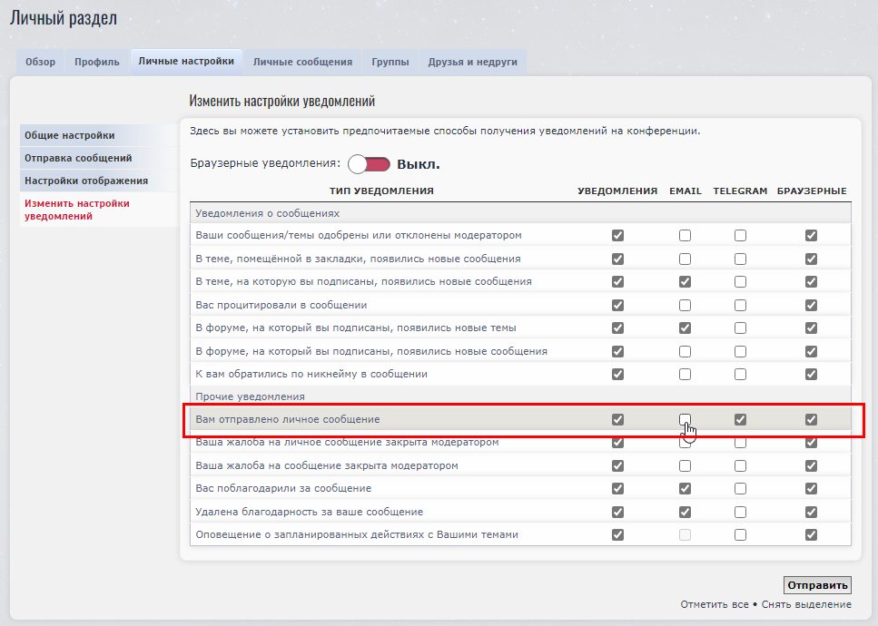The image size is (878, 626).
Task: Uncheck Email for 'Вас поблагодарили за сообщение'
Action: (685, 488)
